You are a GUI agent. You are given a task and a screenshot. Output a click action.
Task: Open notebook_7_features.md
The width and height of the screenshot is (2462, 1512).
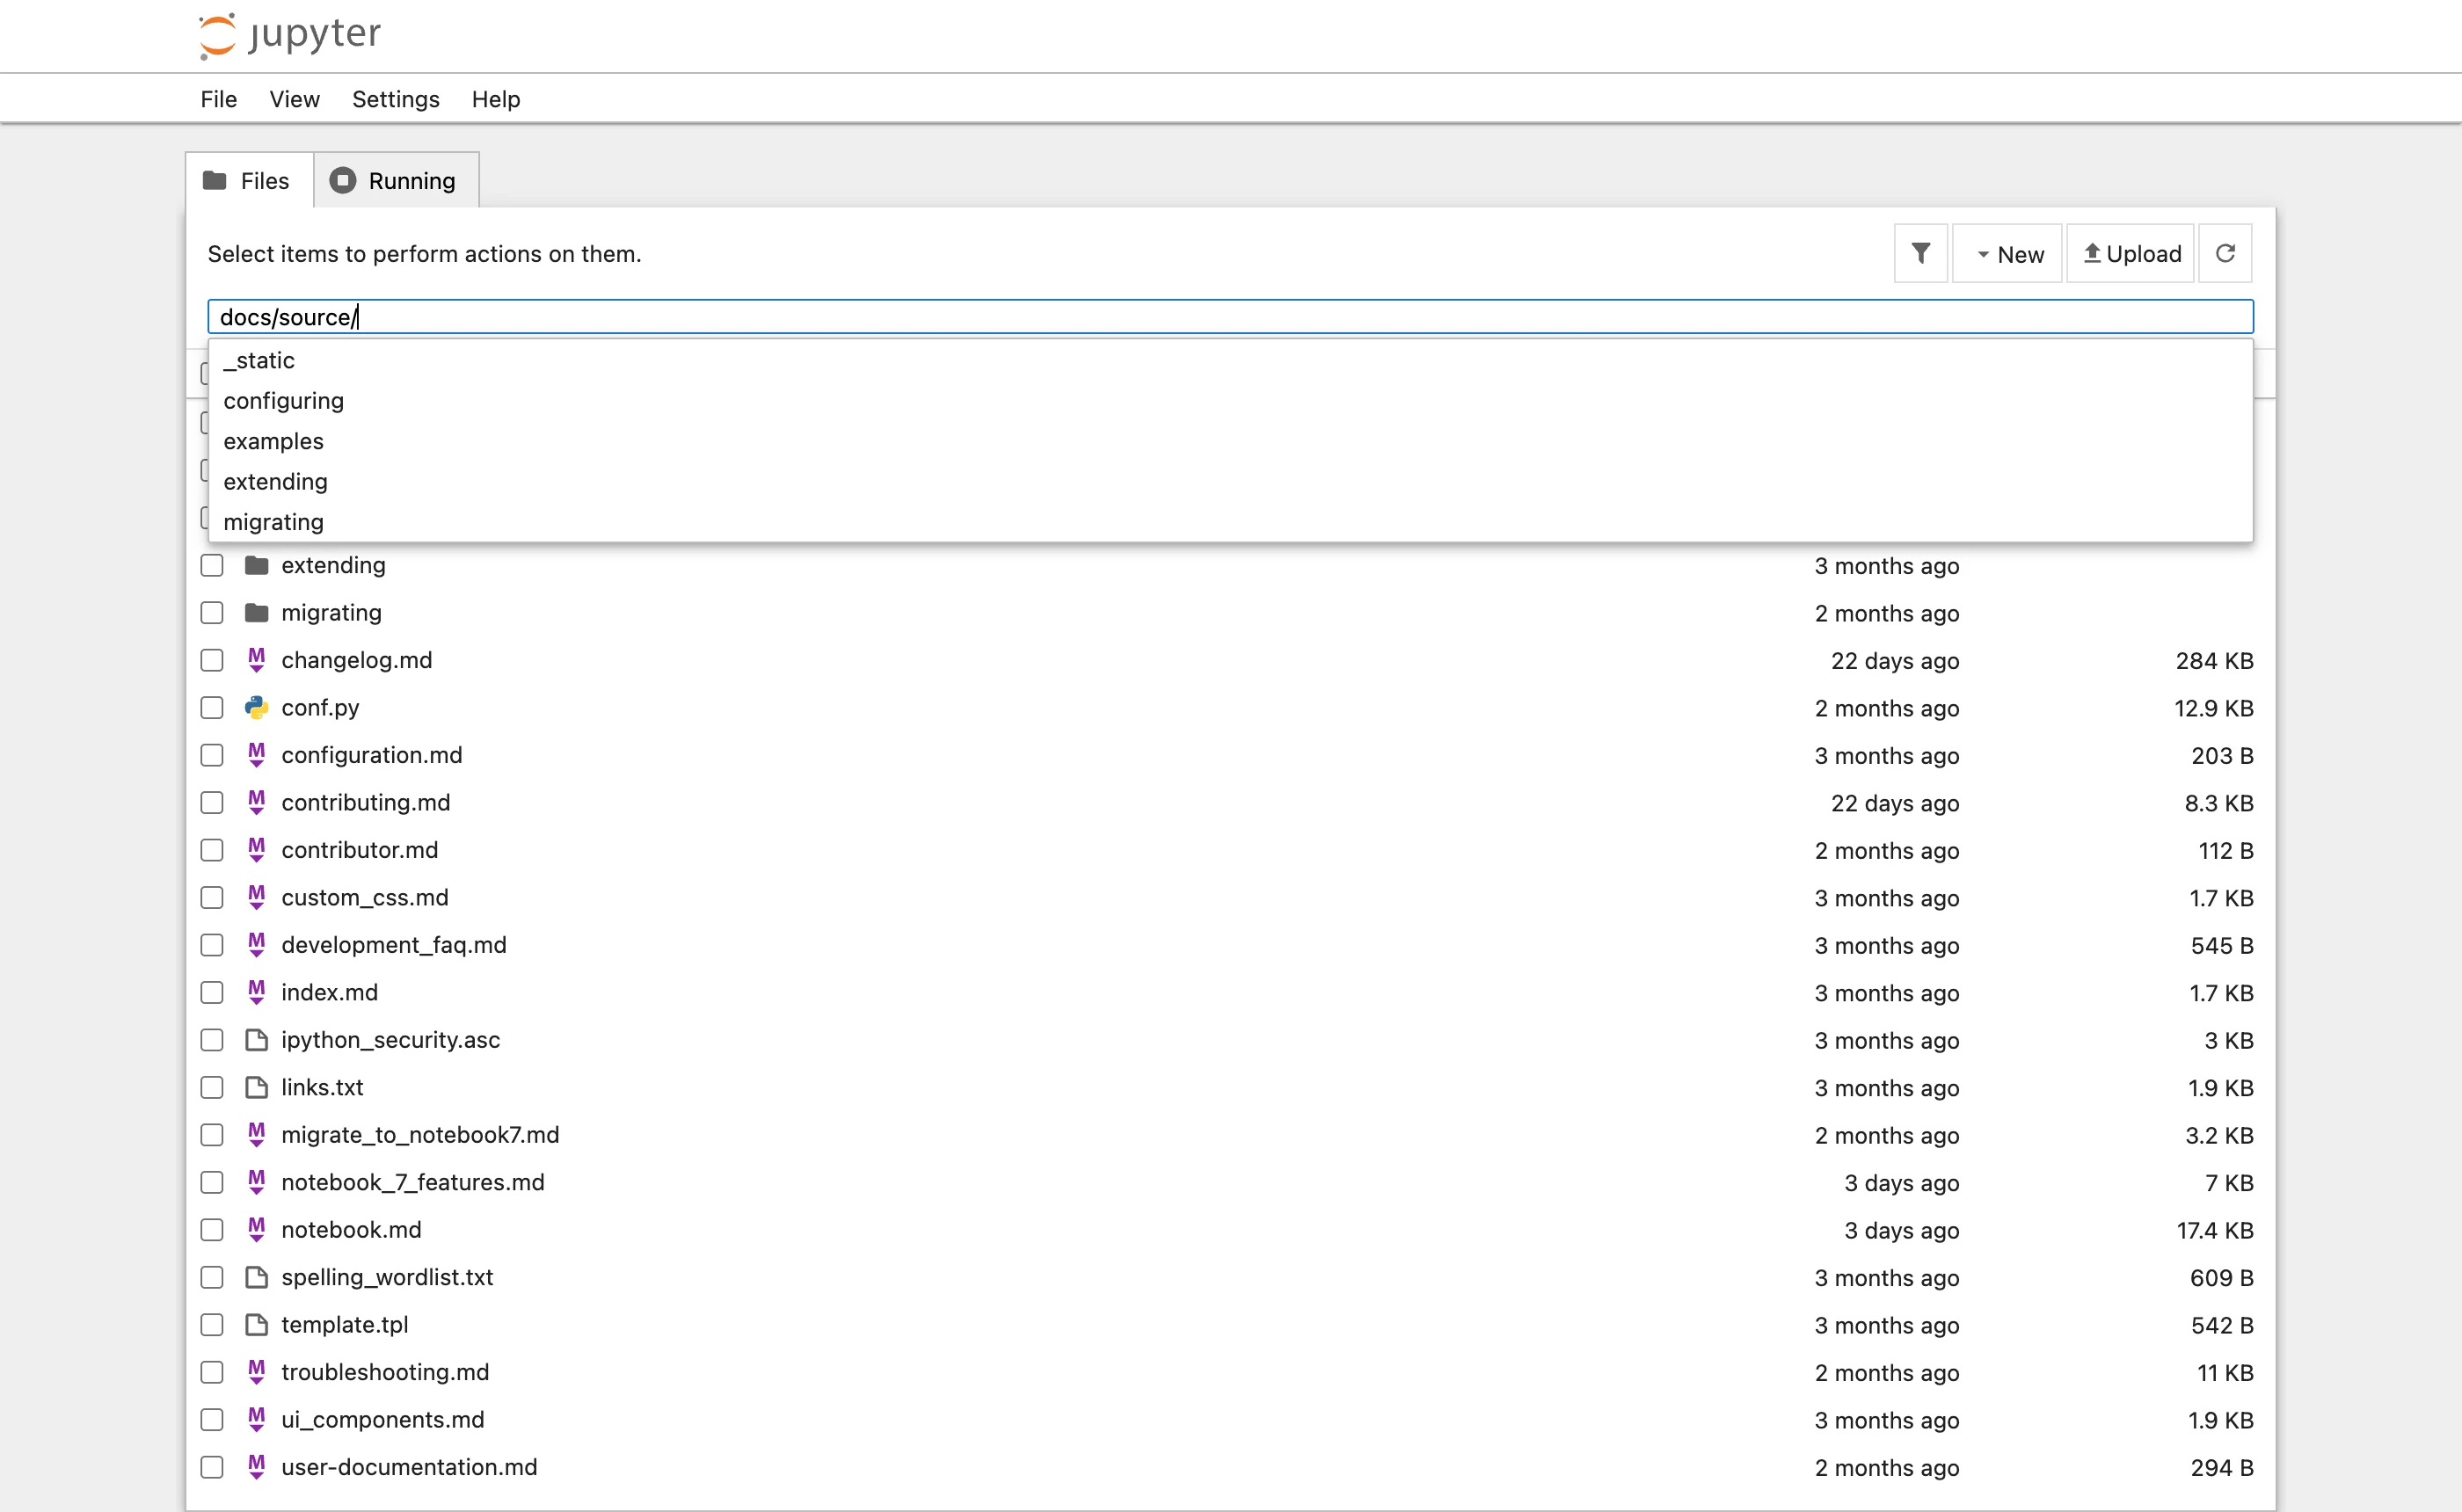pyautogui.click(x=413, y=1183)
